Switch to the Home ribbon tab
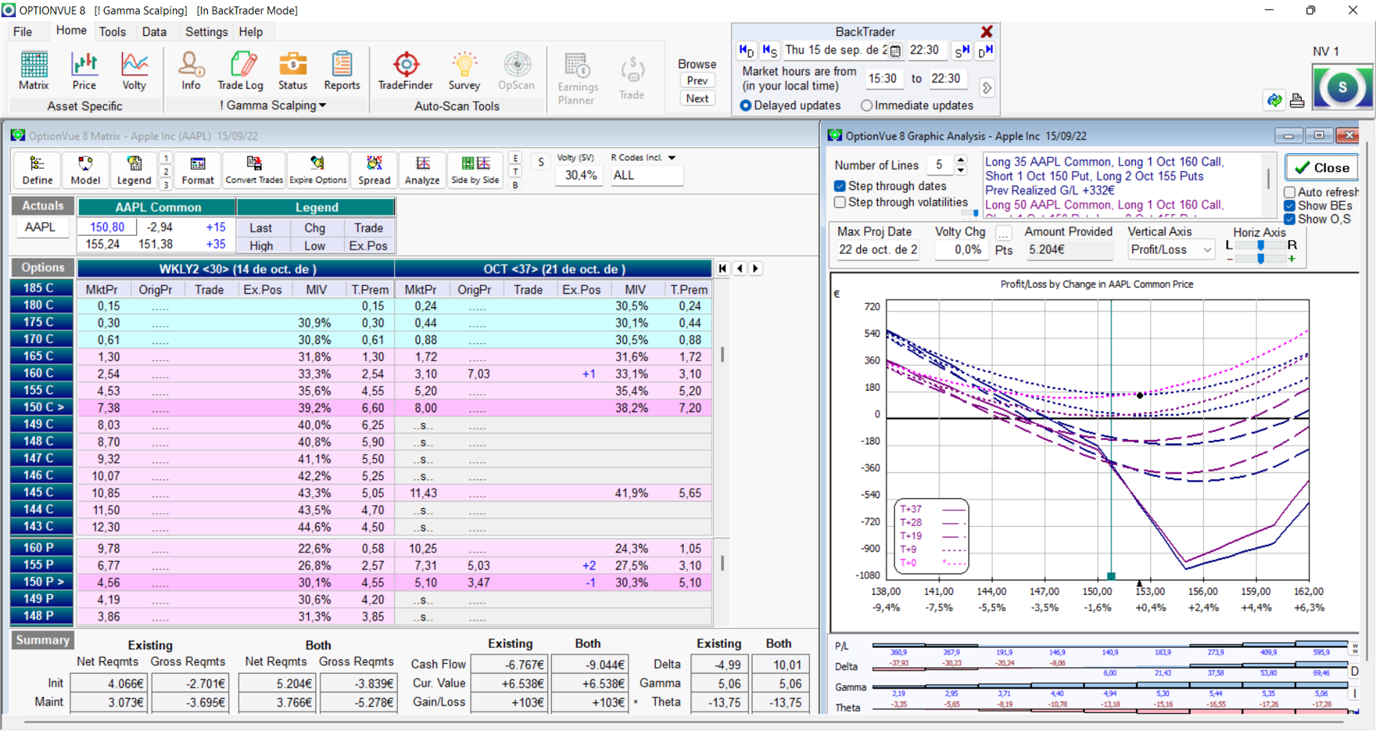Screen dimensions: 1376x731 click(x=71, y=31)
